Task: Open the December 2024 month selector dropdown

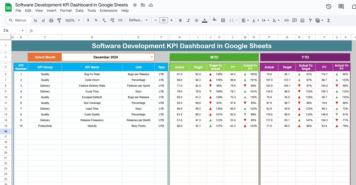Action: [152, 57]
